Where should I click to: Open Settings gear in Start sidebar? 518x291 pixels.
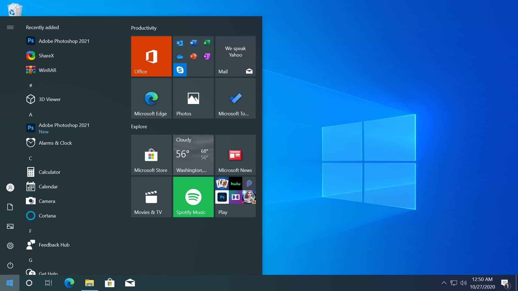click(x=10, y=246)
